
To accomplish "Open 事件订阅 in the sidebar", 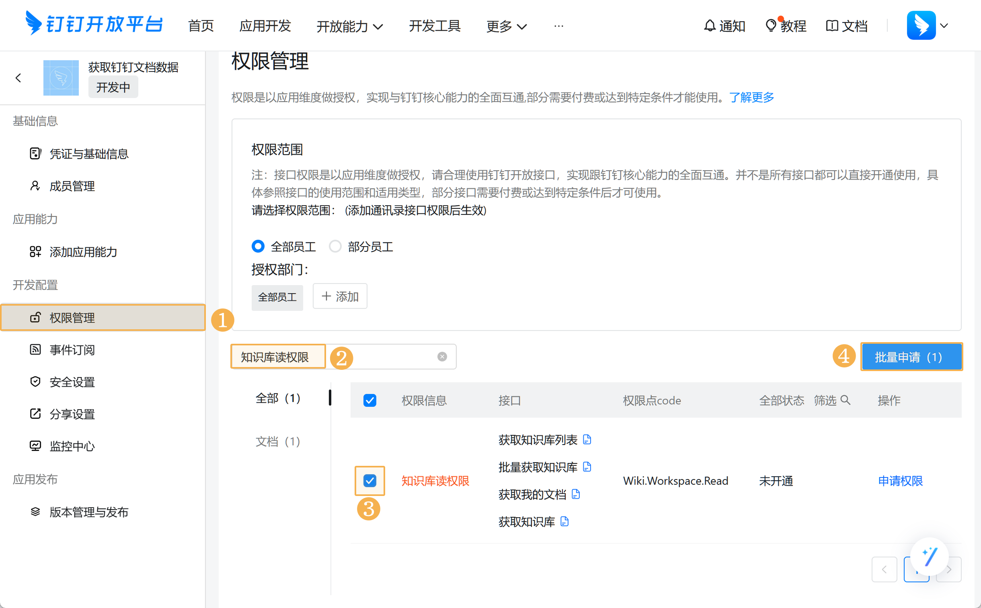I will pos(72,350).
